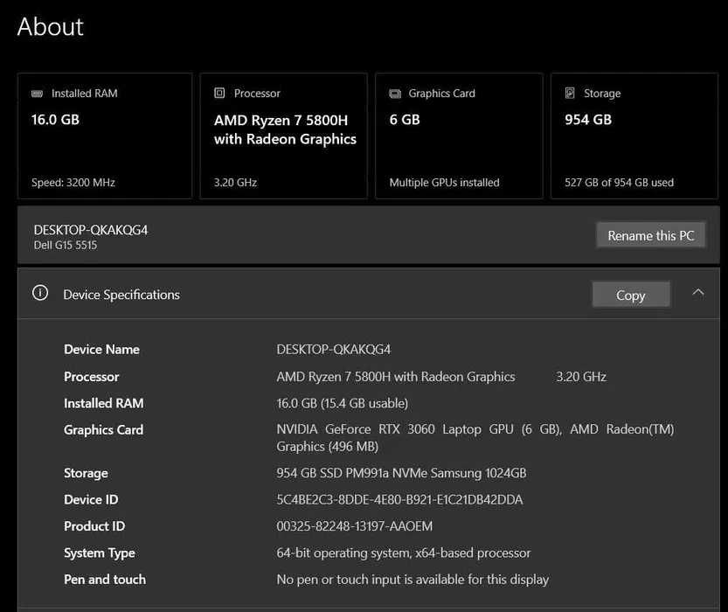728x612 pixels.
Task: Click the Device Name label
Action: pyautogui.click(x=101, y=349)
